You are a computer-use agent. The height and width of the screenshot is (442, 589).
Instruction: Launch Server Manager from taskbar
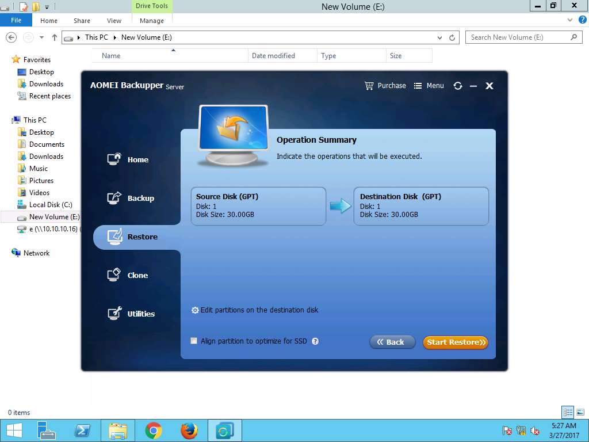(46, 430)
